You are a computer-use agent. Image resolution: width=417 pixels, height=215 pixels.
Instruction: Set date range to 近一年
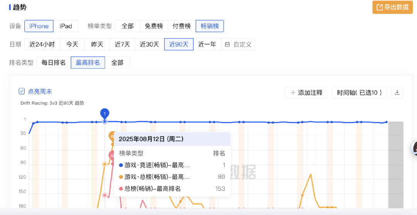pos(207,44)
